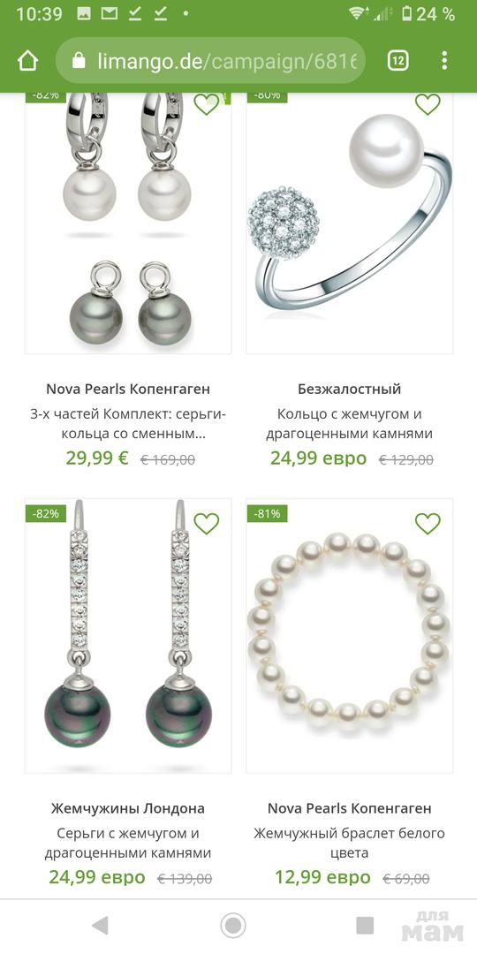The height and width of the screenshot is (954, 477).
Task: Favorite the dark pearl drop earrings with heart
Action: point(206,523)
